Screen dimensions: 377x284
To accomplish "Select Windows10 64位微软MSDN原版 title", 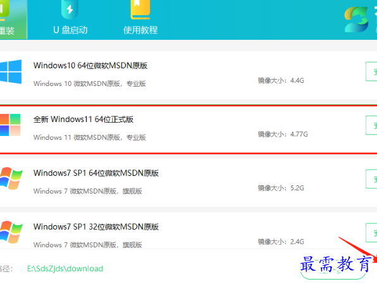I will 90,65.
